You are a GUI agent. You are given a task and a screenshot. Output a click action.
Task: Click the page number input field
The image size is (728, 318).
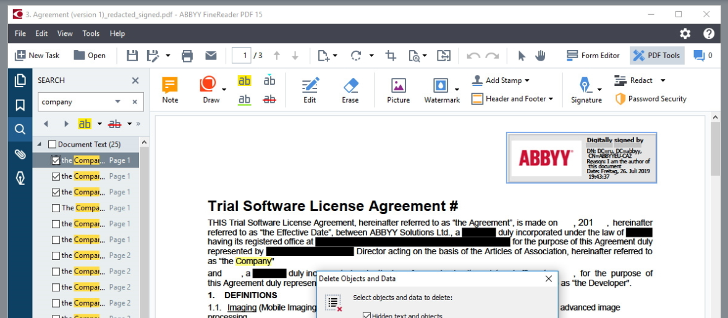[x=242, y=56]
